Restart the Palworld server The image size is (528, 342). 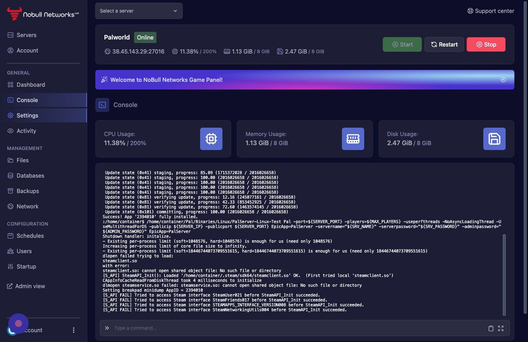point(444,44)
